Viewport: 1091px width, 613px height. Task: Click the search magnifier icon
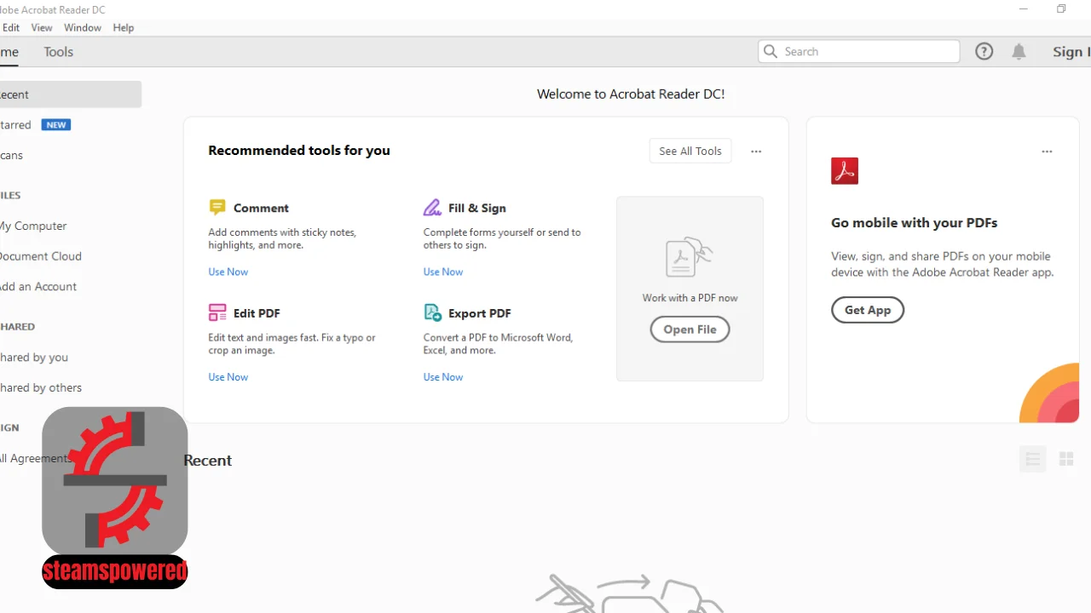click(x=771, y=52)
